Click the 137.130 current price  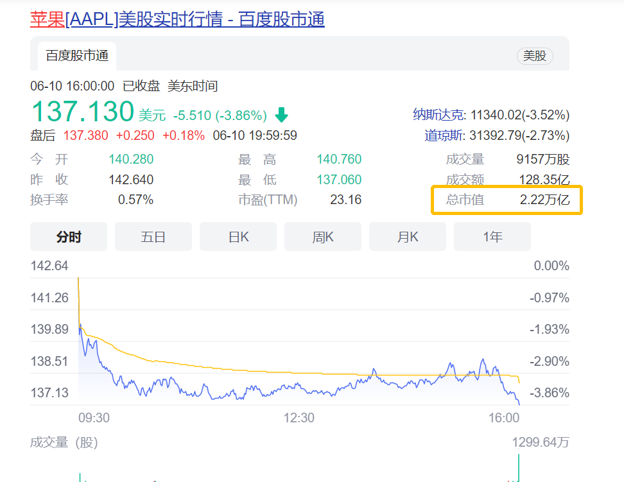point(83,111)
